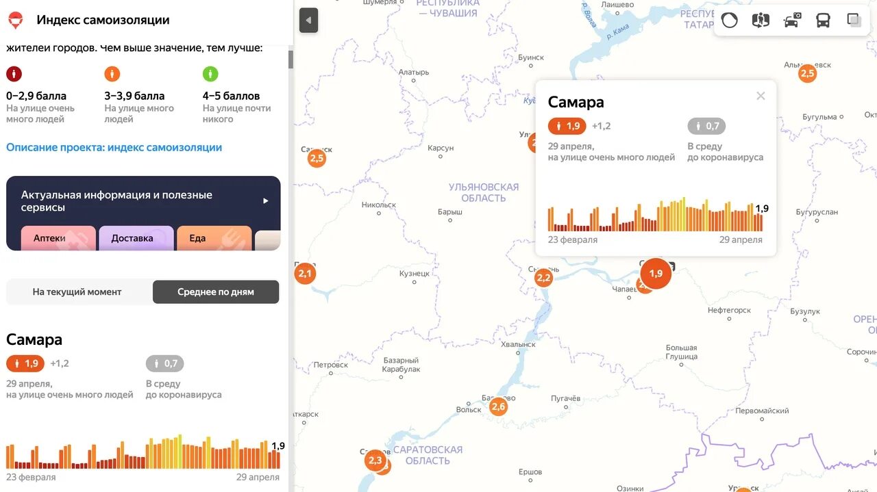Open the Еда service button
This screenshot has height=492, width=877.
(214, 238)
